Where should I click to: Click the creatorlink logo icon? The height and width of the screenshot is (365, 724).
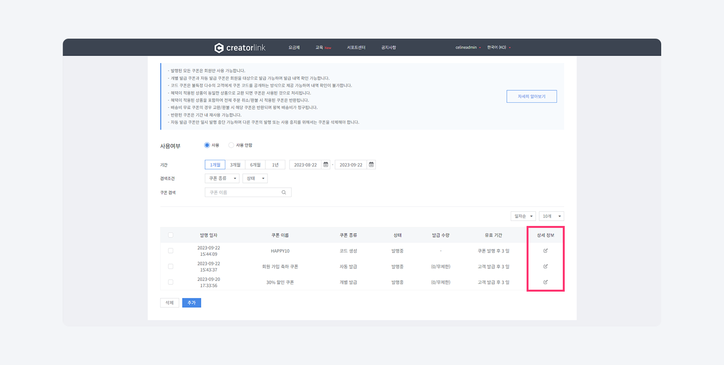219,48
